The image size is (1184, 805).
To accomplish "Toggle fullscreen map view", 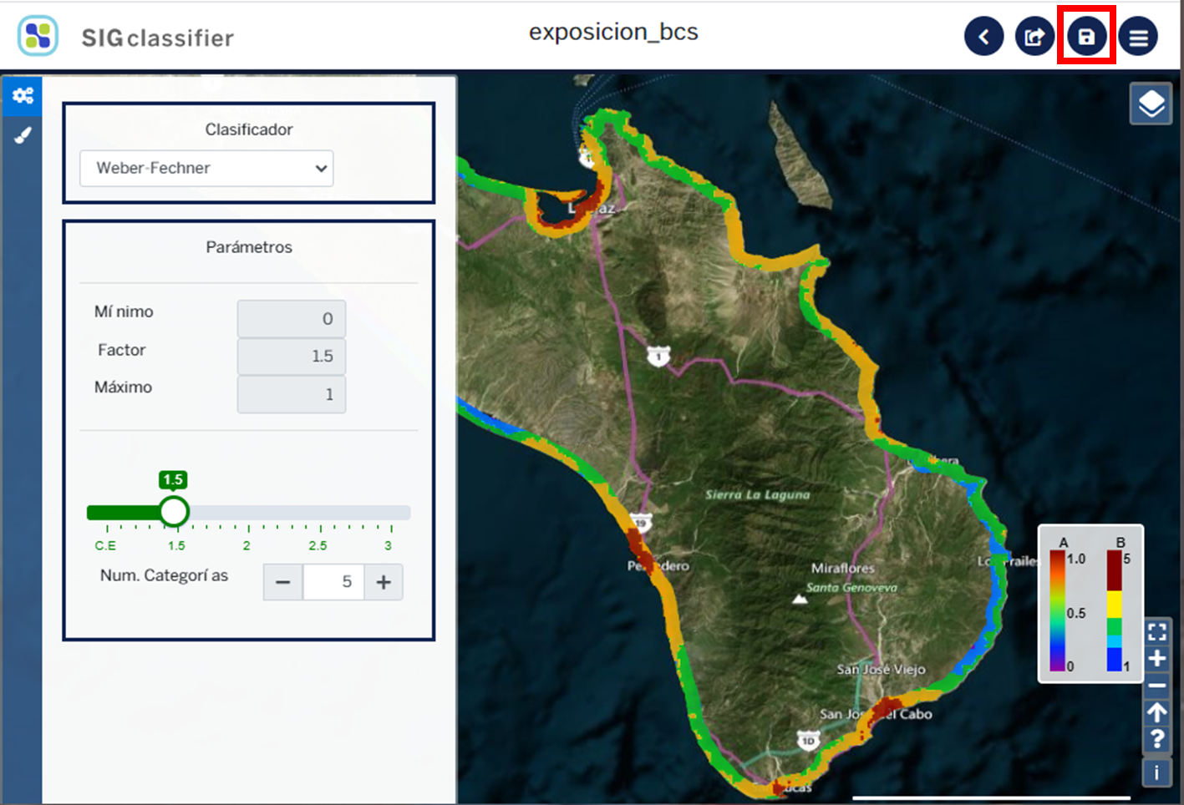I will [x=1156, y=631].
